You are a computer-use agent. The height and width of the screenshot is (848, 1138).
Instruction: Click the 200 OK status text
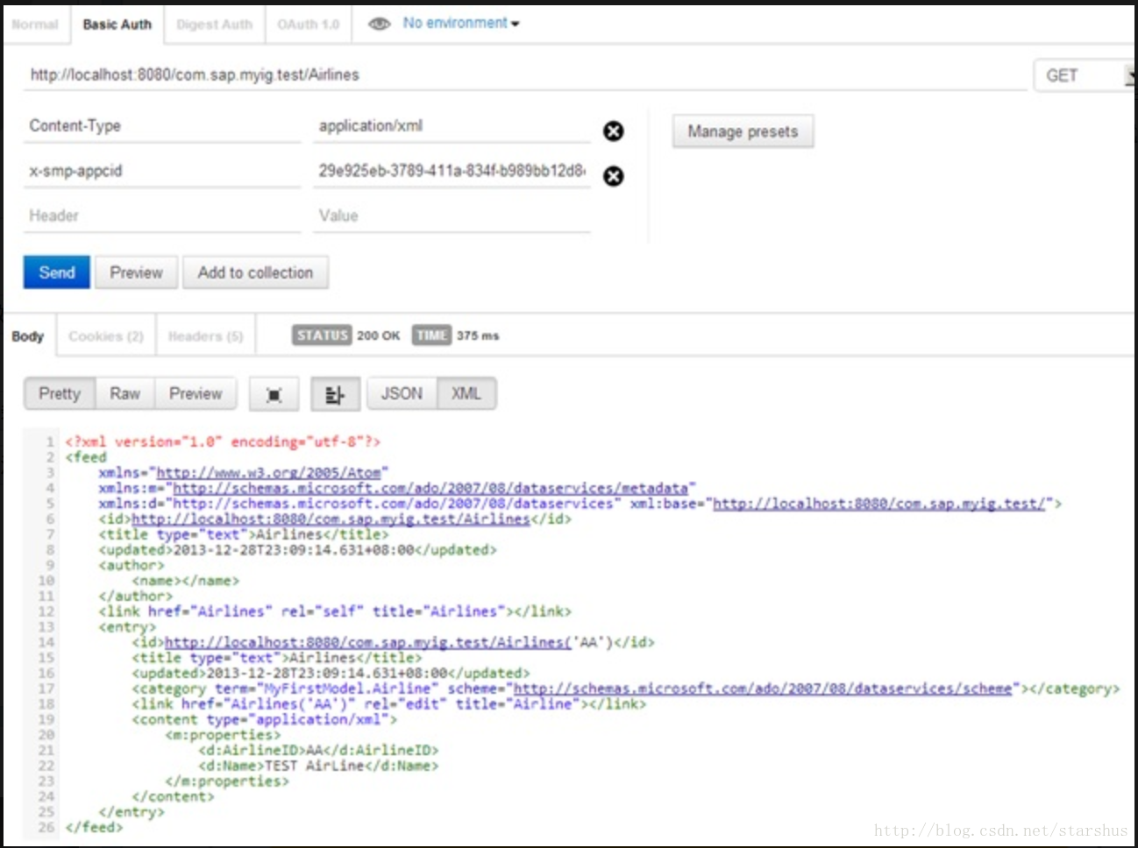click(x=379, y=336)
